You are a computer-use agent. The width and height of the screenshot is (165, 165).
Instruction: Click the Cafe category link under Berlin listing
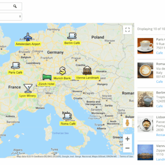pyautogui.click(x=159, y=106)
